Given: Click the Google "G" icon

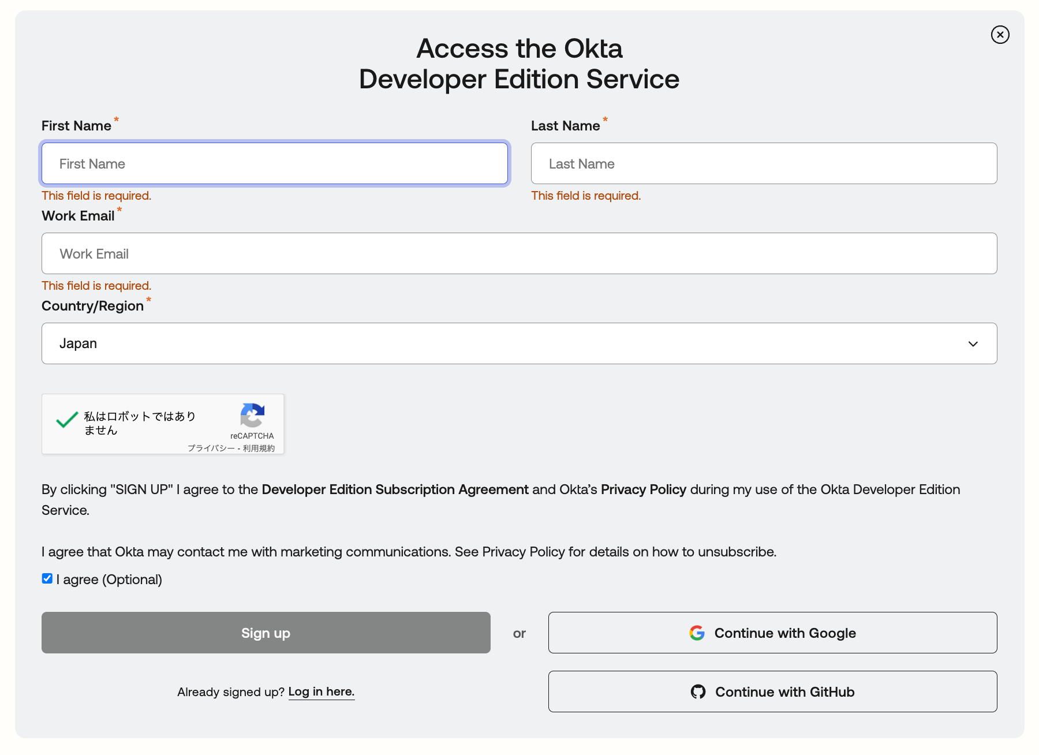Looking at the screenshot, I should coord(697,633).
